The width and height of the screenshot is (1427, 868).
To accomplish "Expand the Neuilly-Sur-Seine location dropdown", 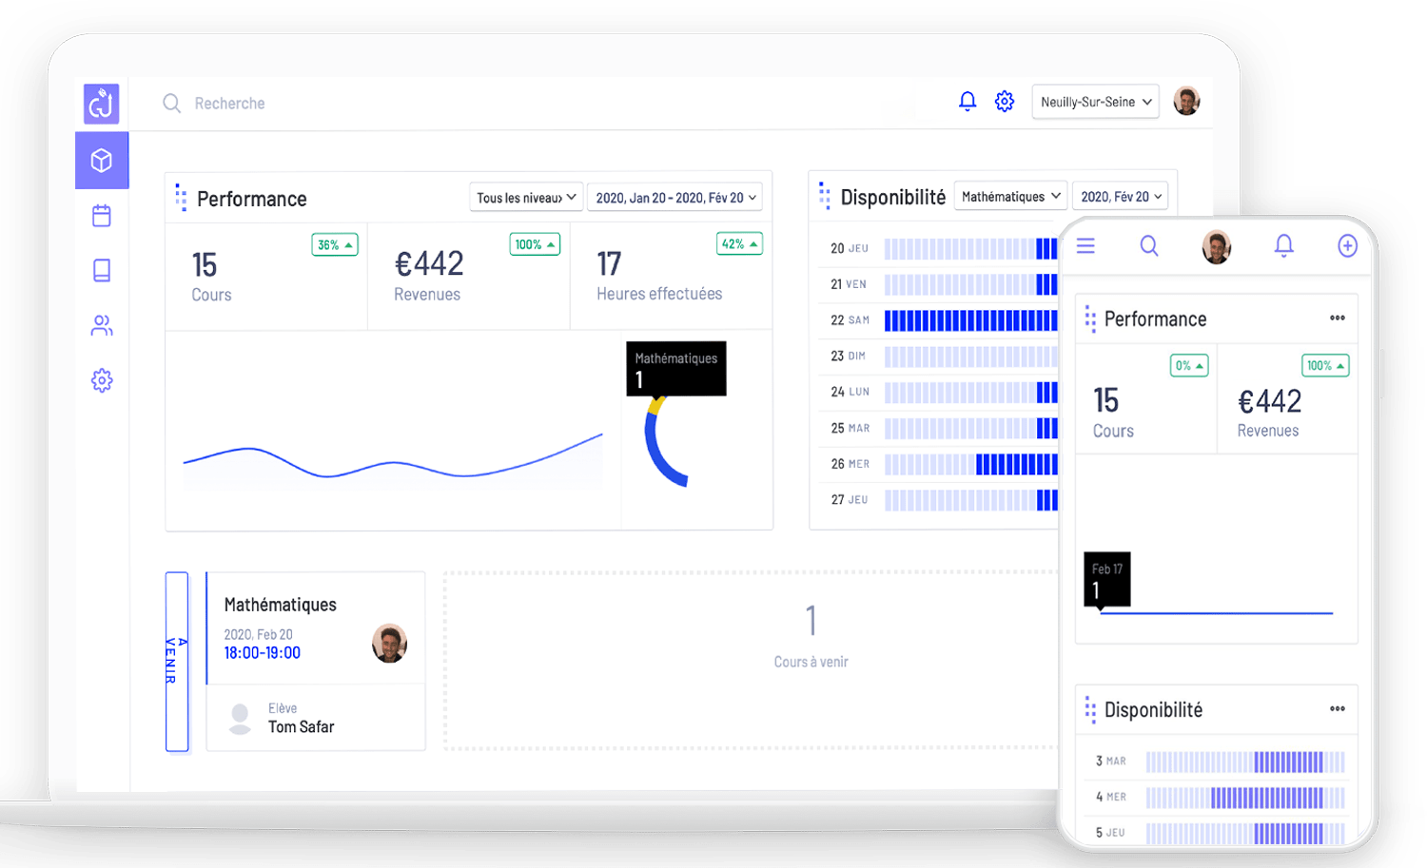I will coord(1095,102).
